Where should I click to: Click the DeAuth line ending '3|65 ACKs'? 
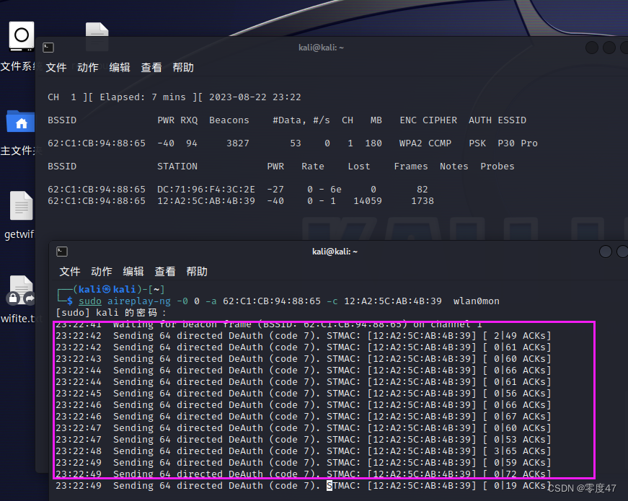pos(304,451)
